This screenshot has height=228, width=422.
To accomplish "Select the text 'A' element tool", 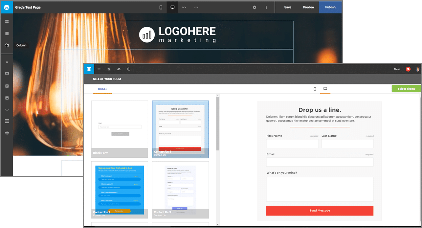I will [7, 62].
